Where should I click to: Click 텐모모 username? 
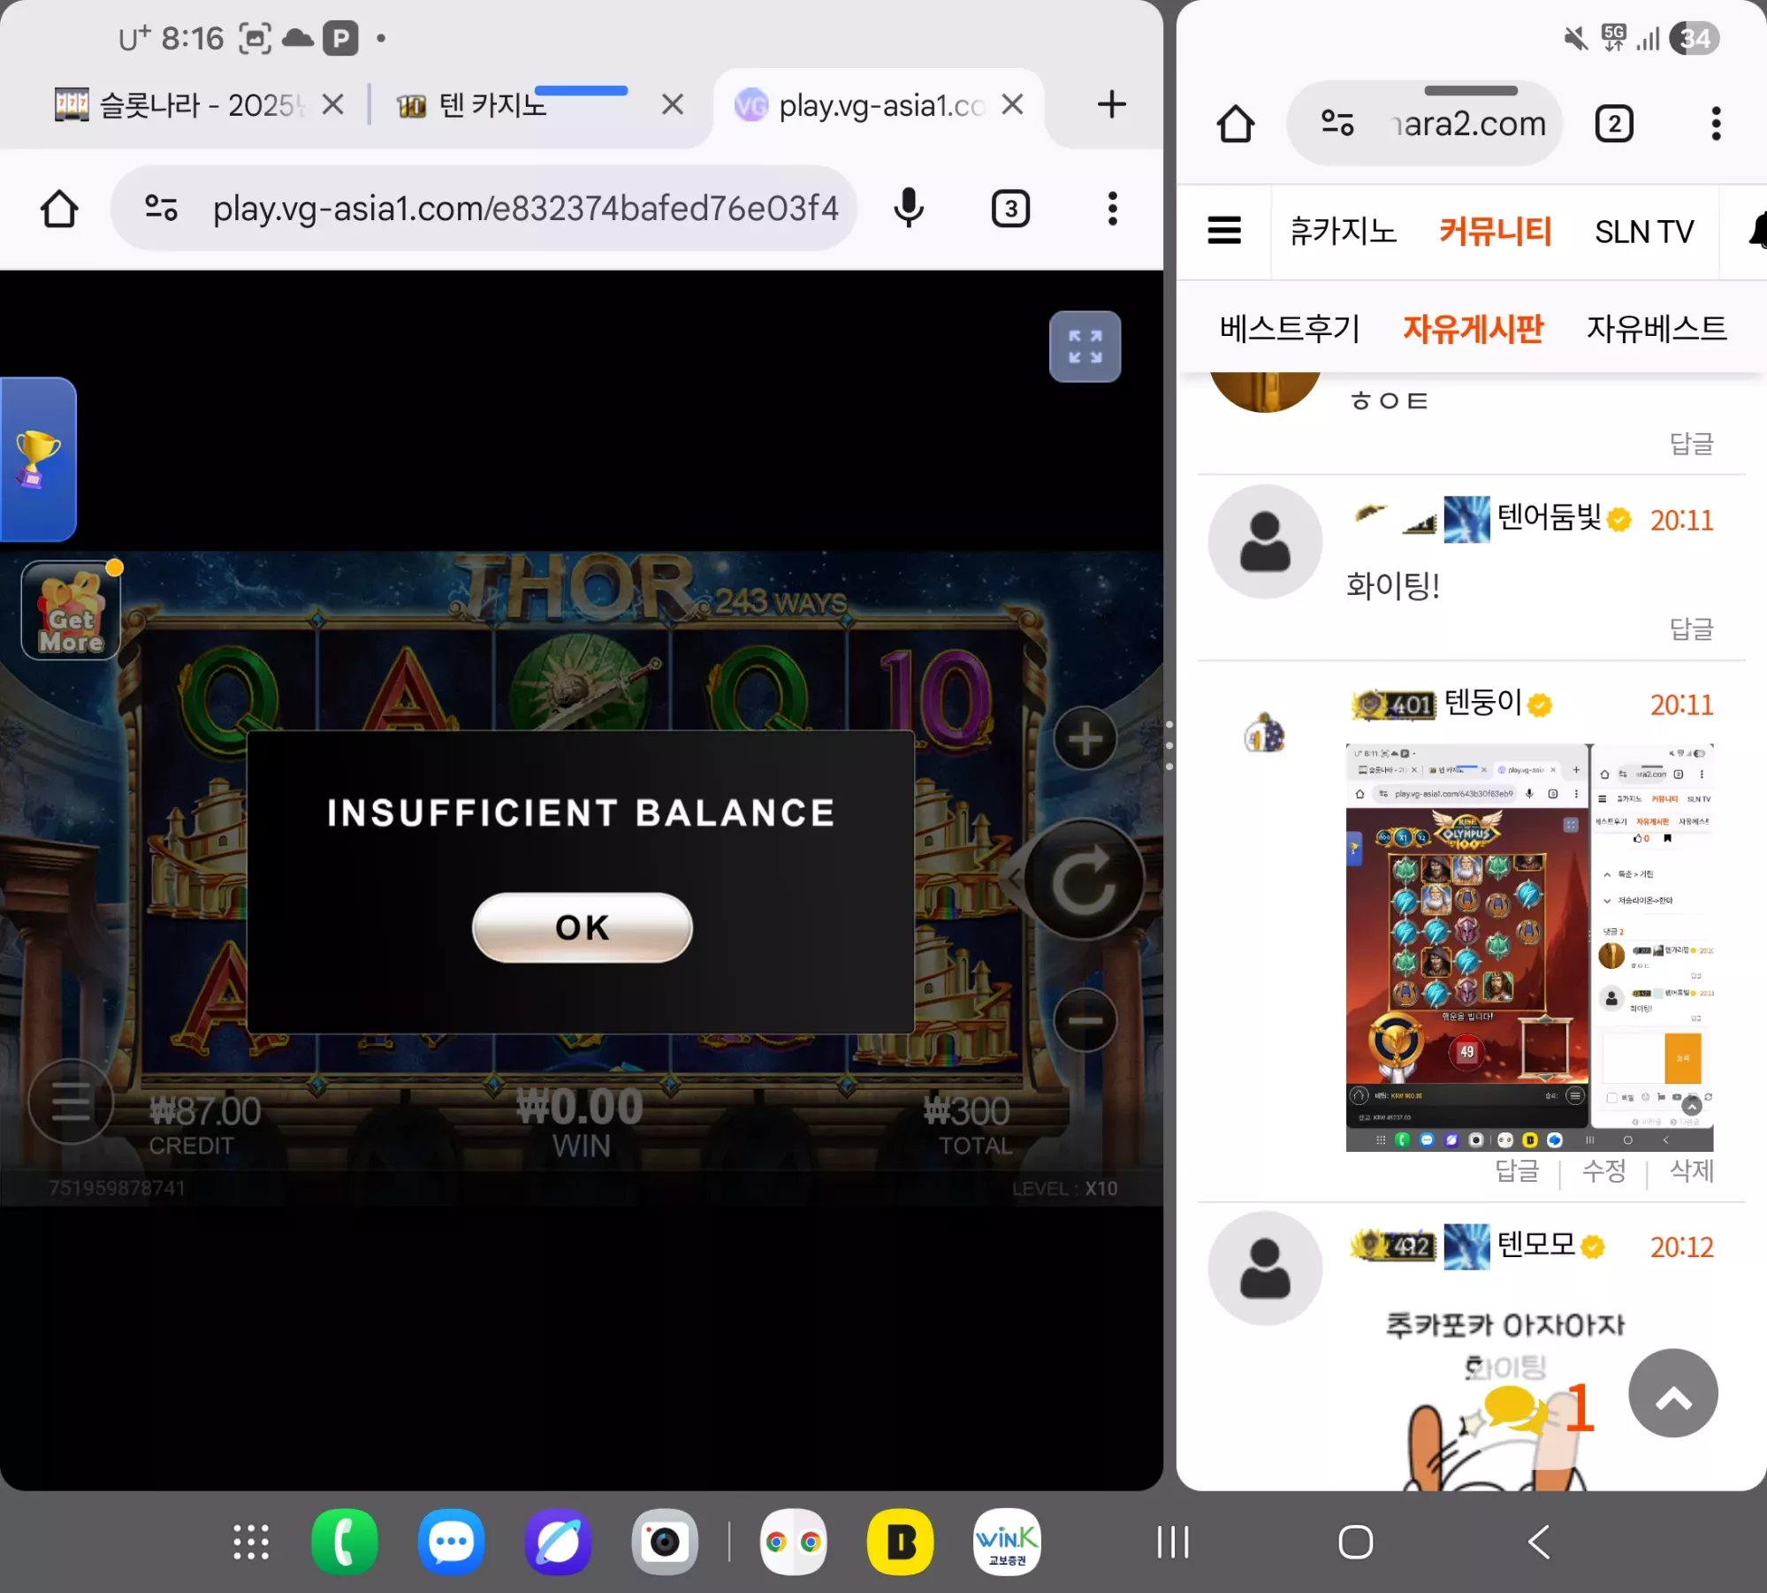coord(1535,1245)
